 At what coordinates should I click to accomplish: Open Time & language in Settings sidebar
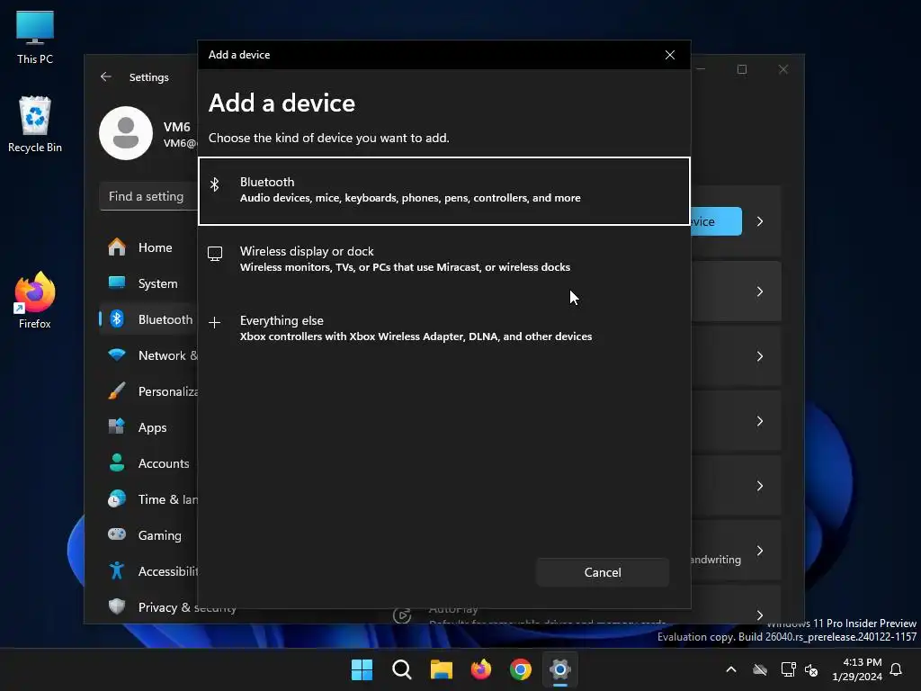149,499
